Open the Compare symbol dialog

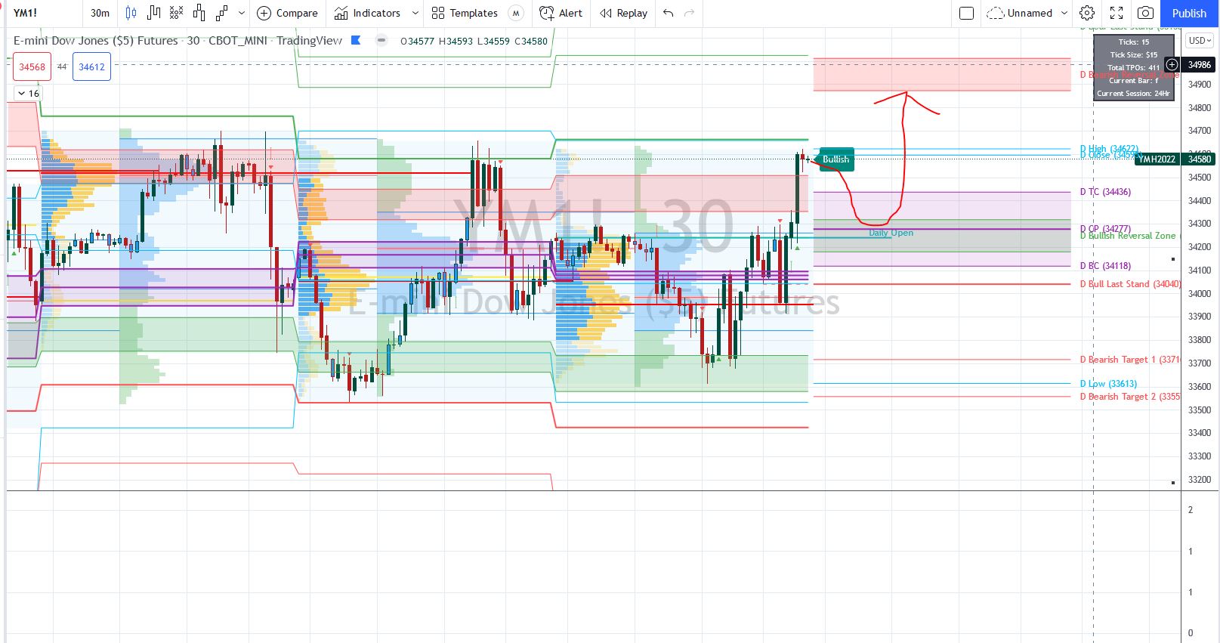288,13
